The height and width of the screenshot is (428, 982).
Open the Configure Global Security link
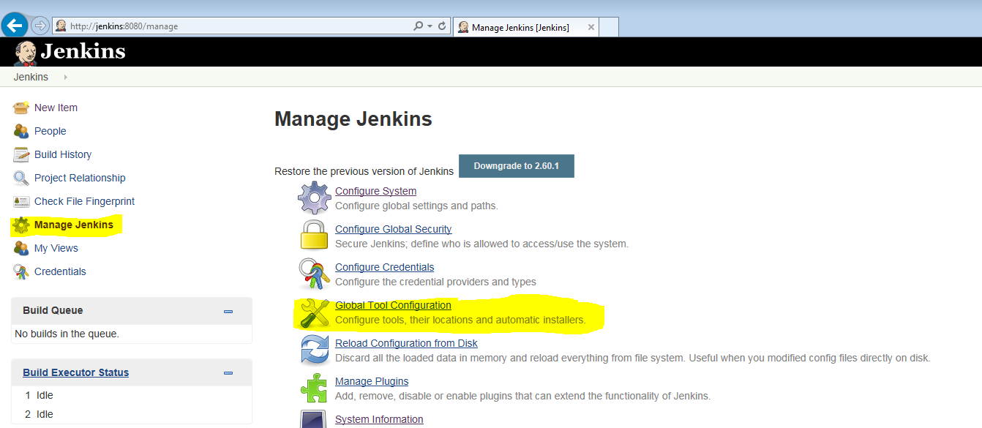tap(394, 229)
